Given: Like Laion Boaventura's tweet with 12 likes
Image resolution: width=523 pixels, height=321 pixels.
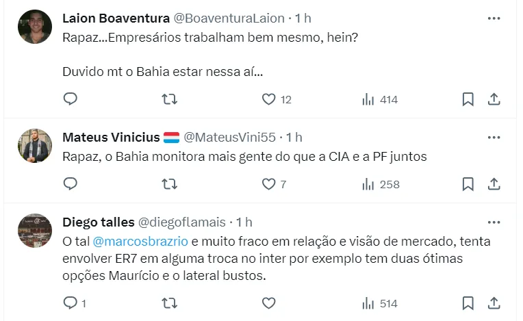Looking at the screenshot, I should 269,99.
